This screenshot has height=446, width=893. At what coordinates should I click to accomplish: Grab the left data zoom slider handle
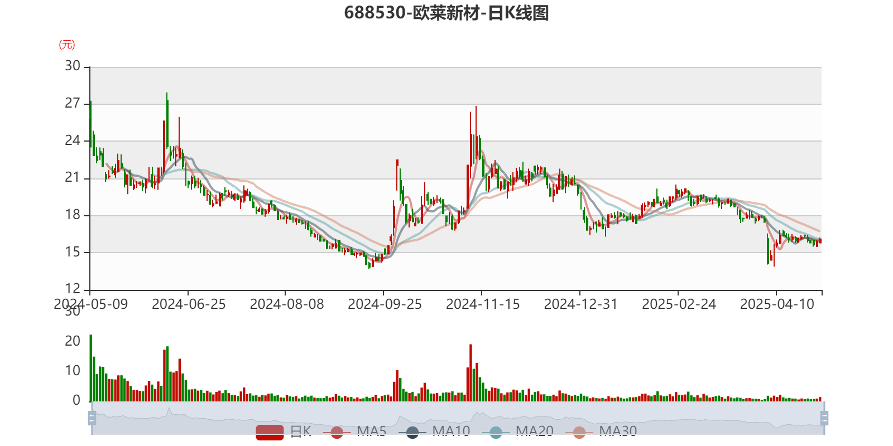coord(92,418)
